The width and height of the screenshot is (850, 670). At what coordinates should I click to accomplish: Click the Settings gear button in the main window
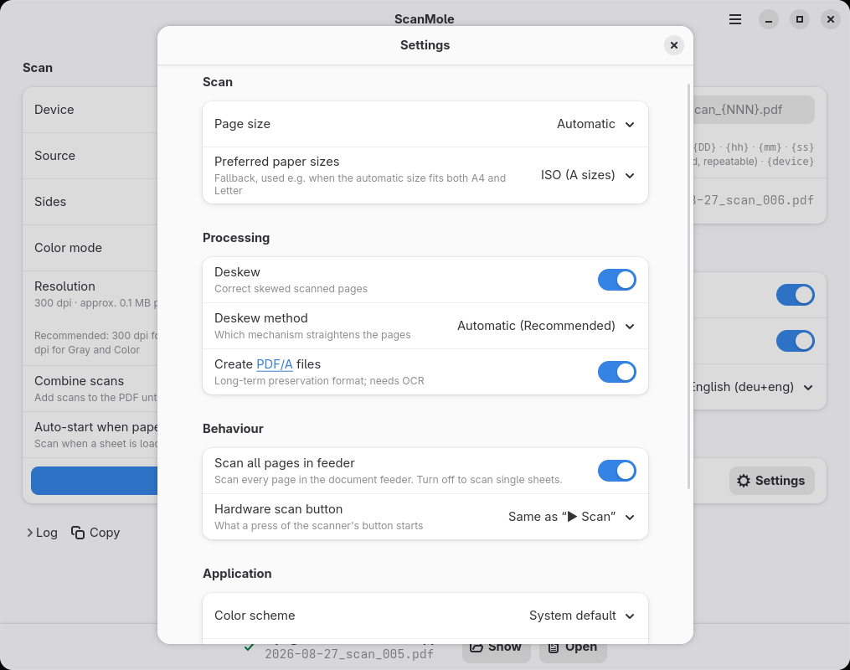point(771,481)
